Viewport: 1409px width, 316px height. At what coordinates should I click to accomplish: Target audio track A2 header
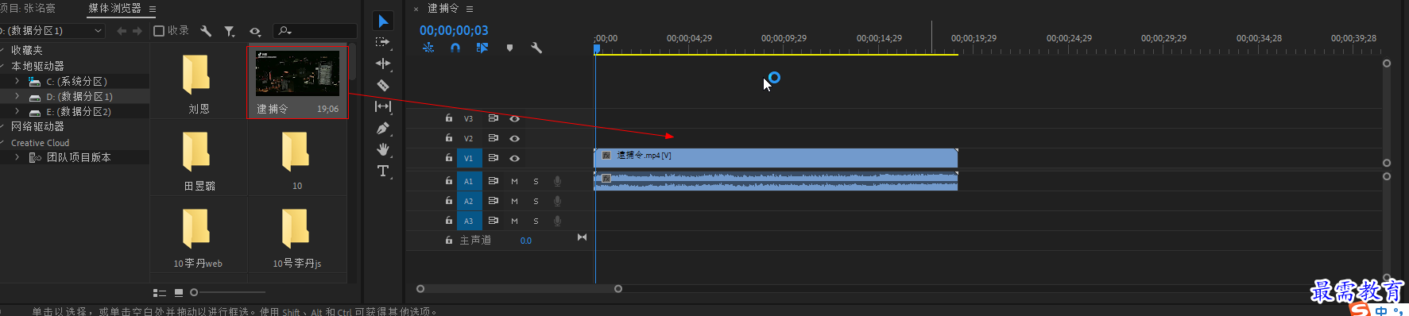click(469, 201)
